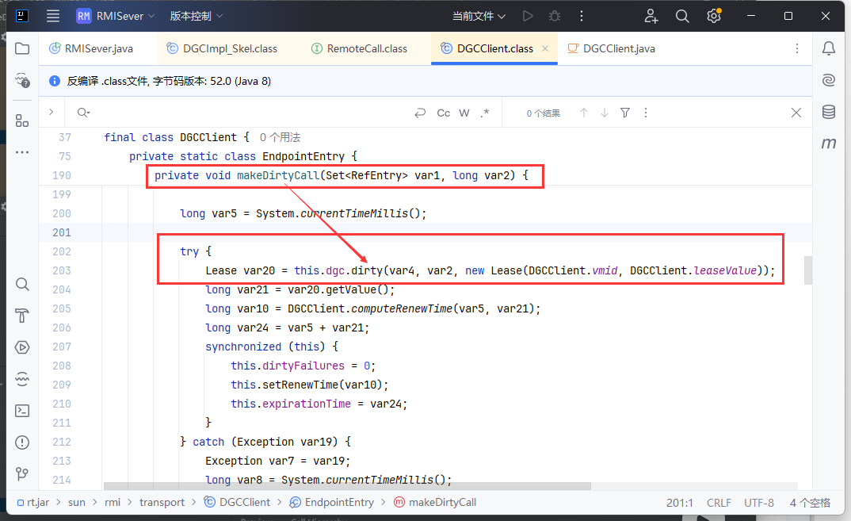Toggle Whole Words (W) search option
851x521 pixels.
[464, 113]
